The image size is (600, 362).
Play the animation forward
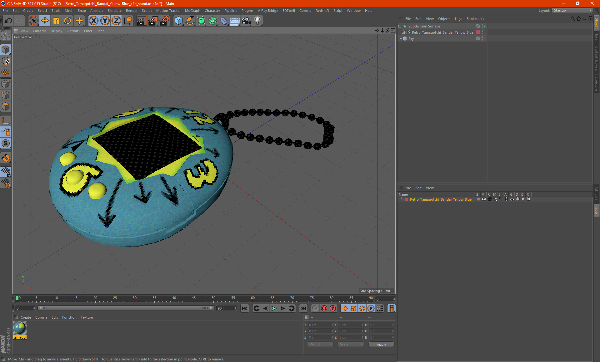(x=274, y=308)
